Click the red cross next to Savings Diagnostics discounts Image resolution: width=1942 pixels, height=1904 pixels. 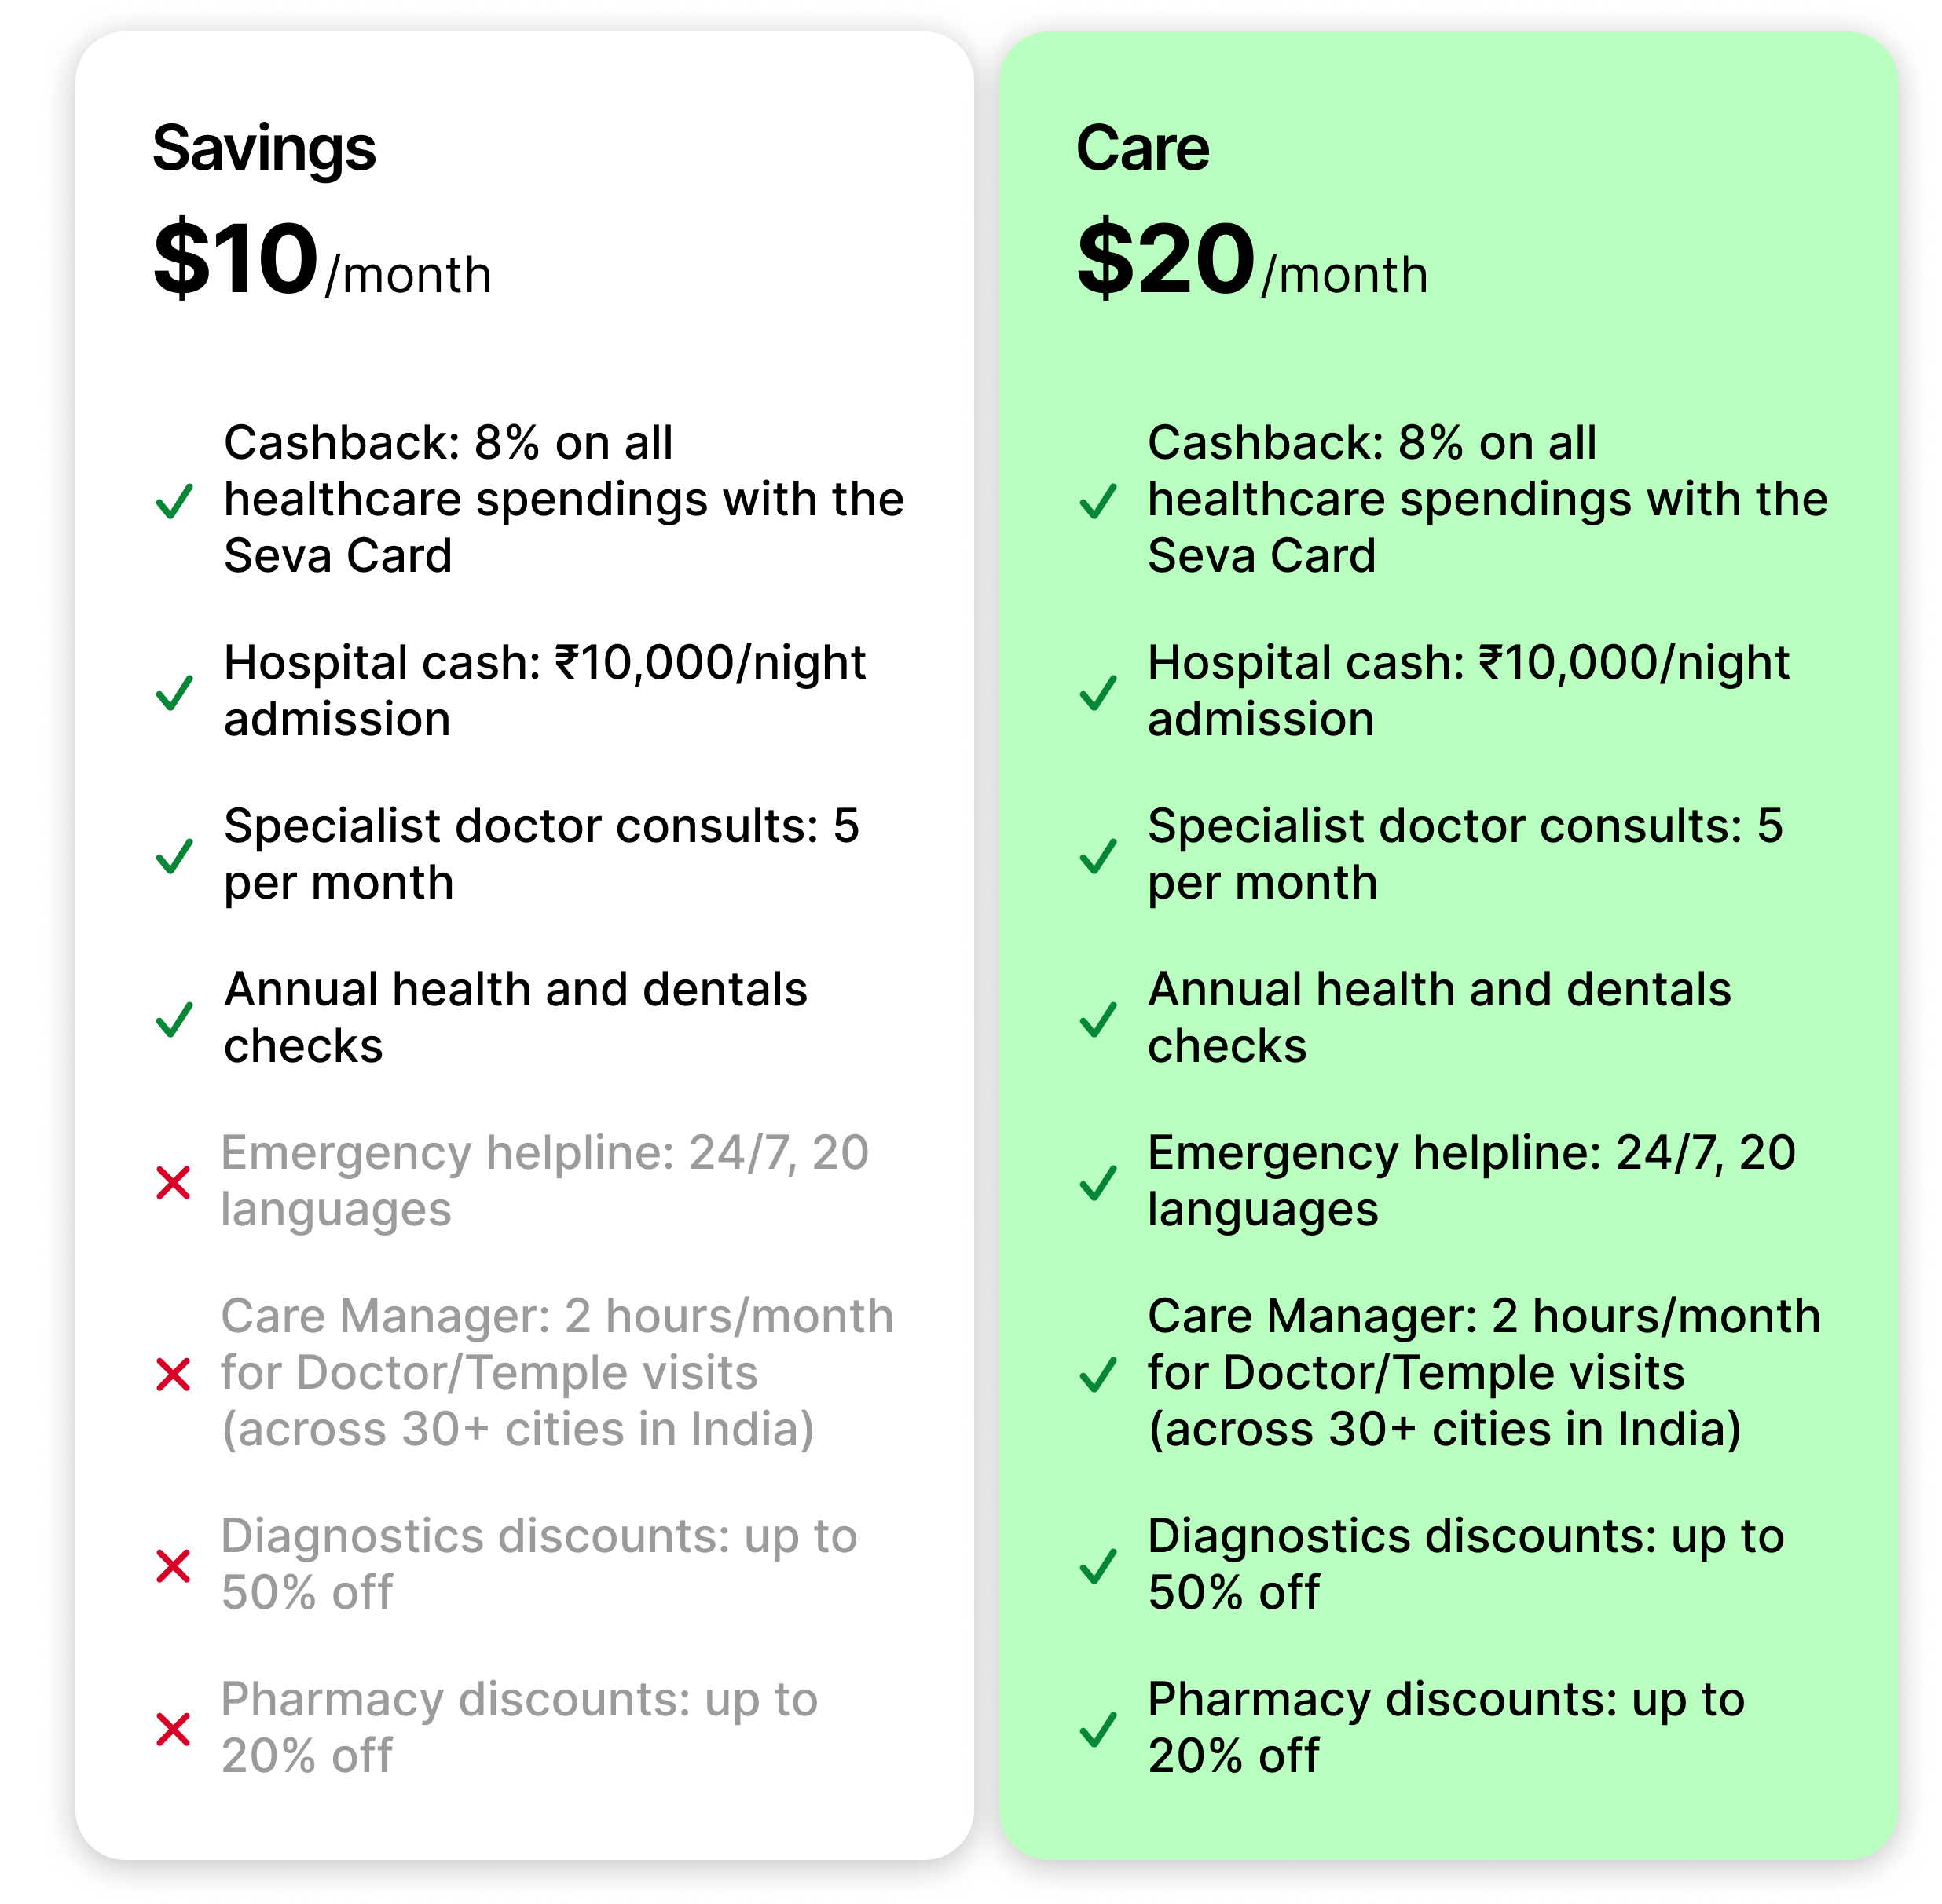point(174,1566)
